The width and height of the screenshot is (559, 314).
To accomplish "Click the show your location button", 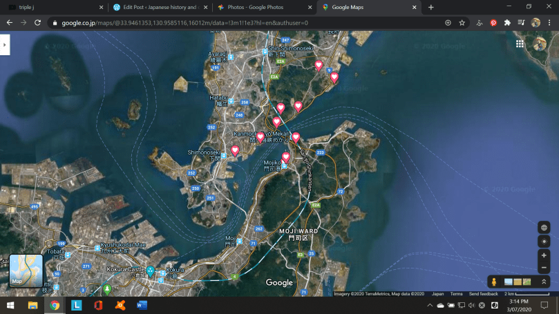I will [x=544, y=241].
